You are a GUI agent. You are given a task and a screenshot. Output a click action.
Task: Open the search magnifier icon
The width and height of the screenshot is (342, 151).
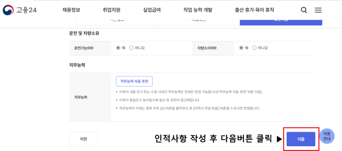(x=304, y=10)
